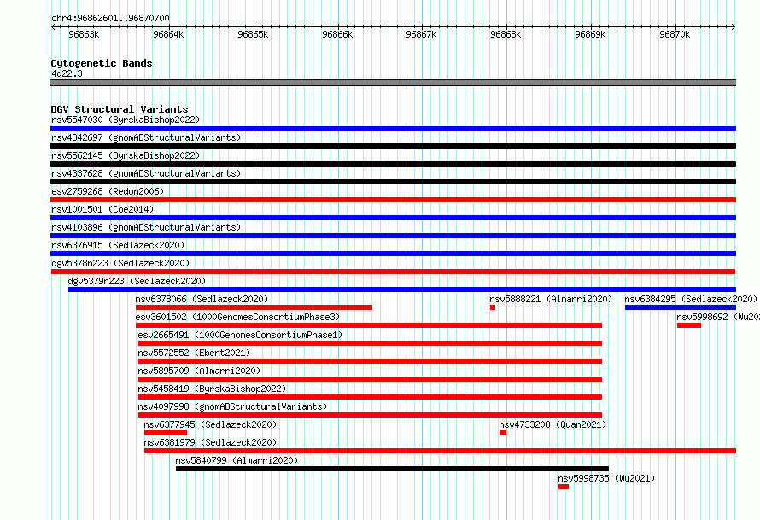Open nsv5458419 (ByrskaBishop2022) variant
760x520 pixels.
tap(212, 389)
